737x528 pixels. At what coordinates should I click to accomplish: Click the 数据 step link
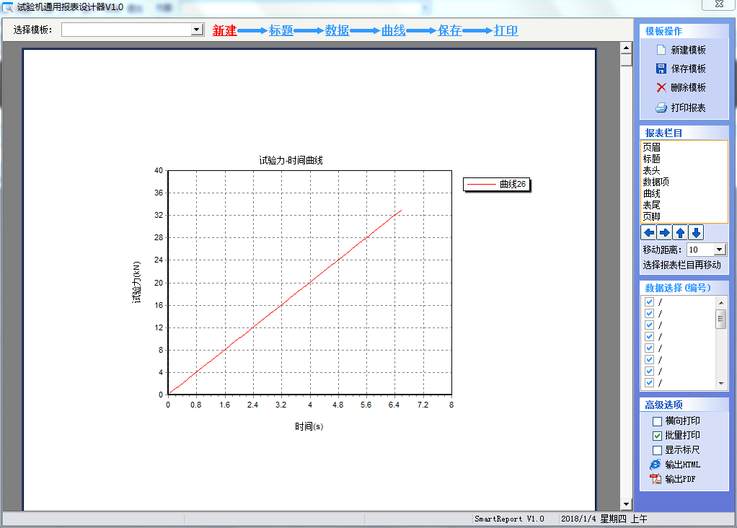pyautogui.click(x=337, y=31)
